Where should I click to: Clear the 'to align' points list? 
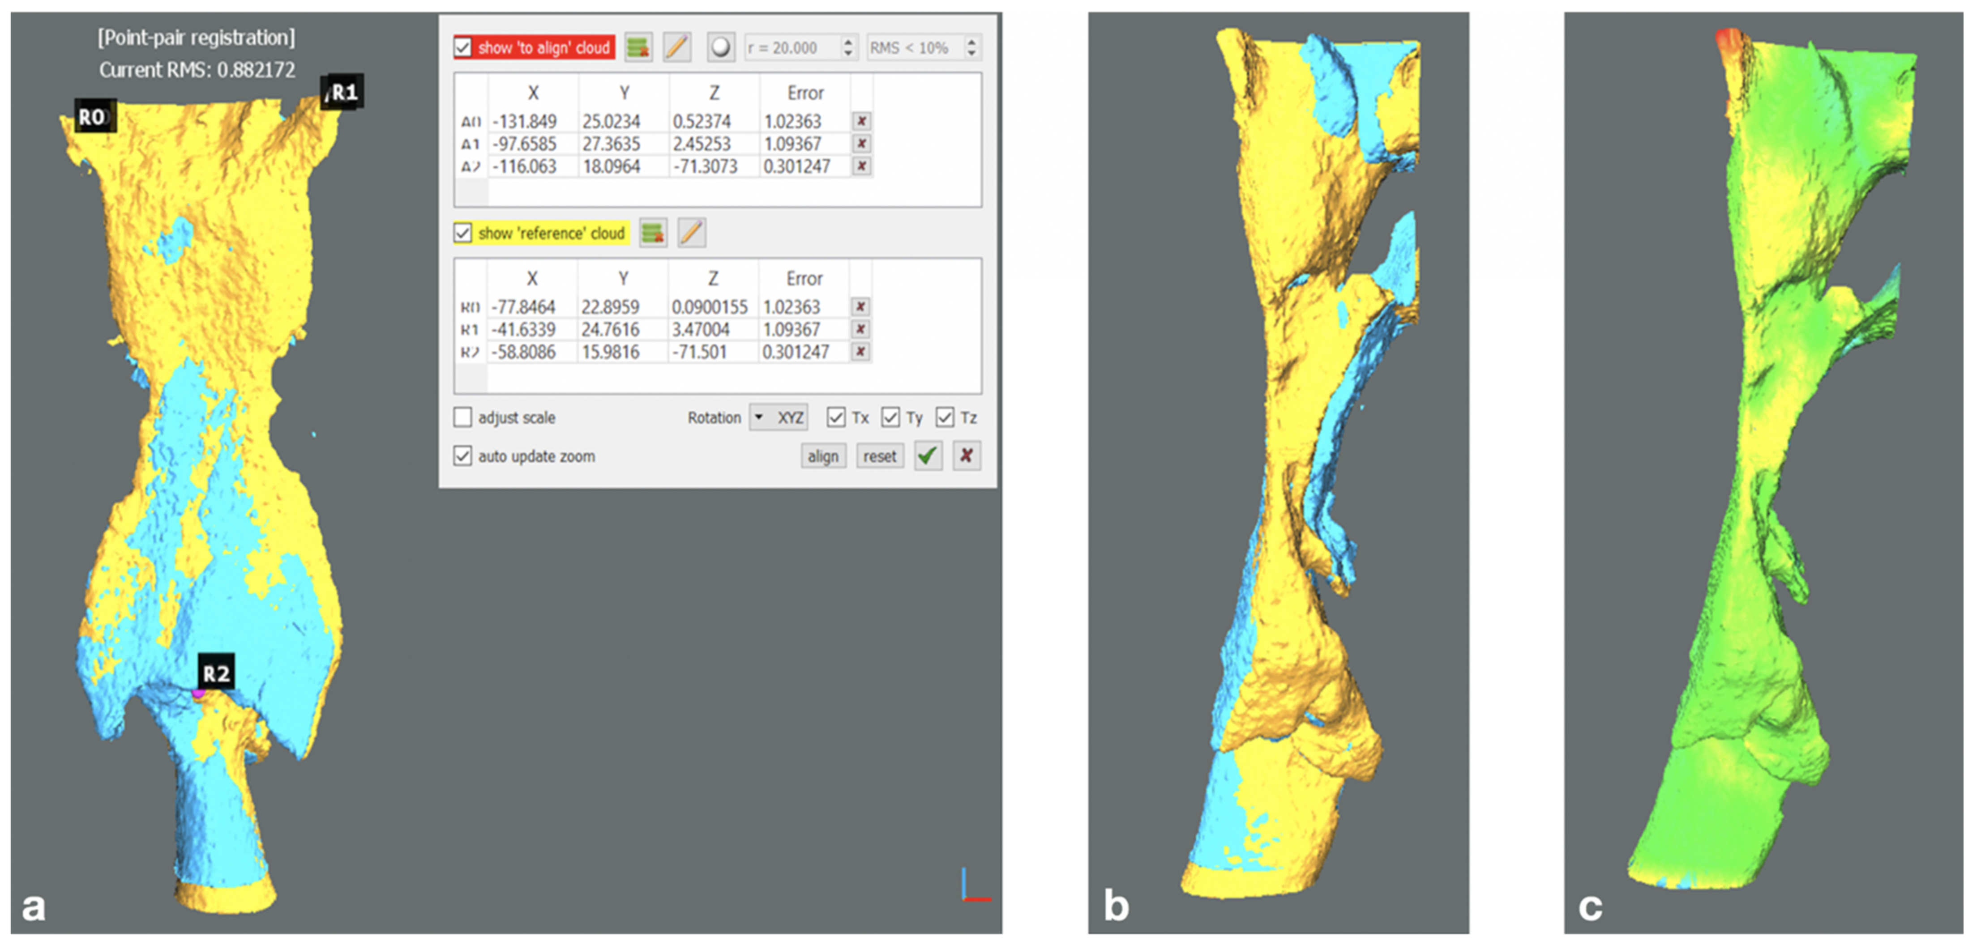(x=638, y=47)
